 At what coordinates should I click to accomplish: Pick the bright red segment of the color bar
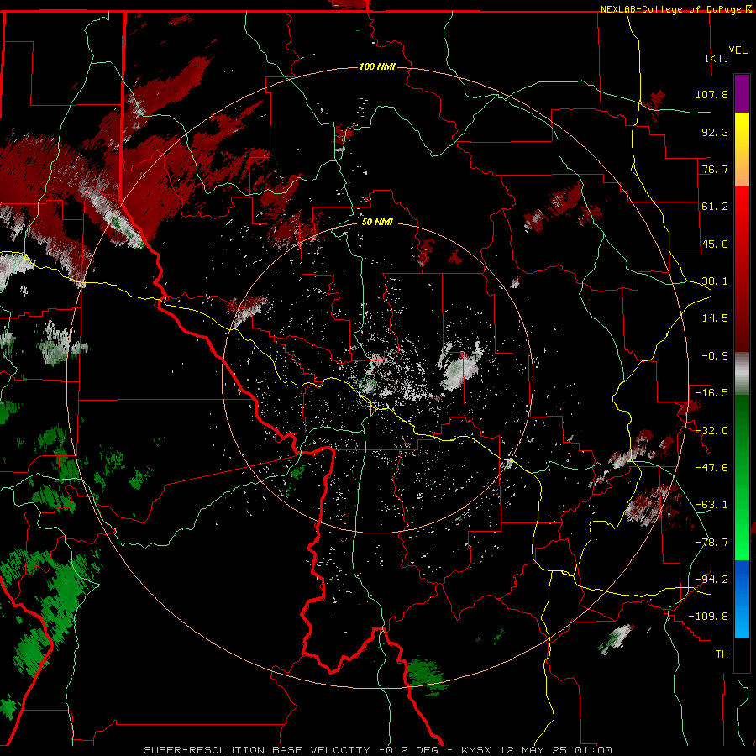pyautogui.click(x=742, y=270)
